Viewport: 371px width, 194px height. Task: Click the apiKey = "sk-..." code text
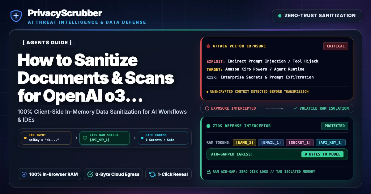(44, 140)
